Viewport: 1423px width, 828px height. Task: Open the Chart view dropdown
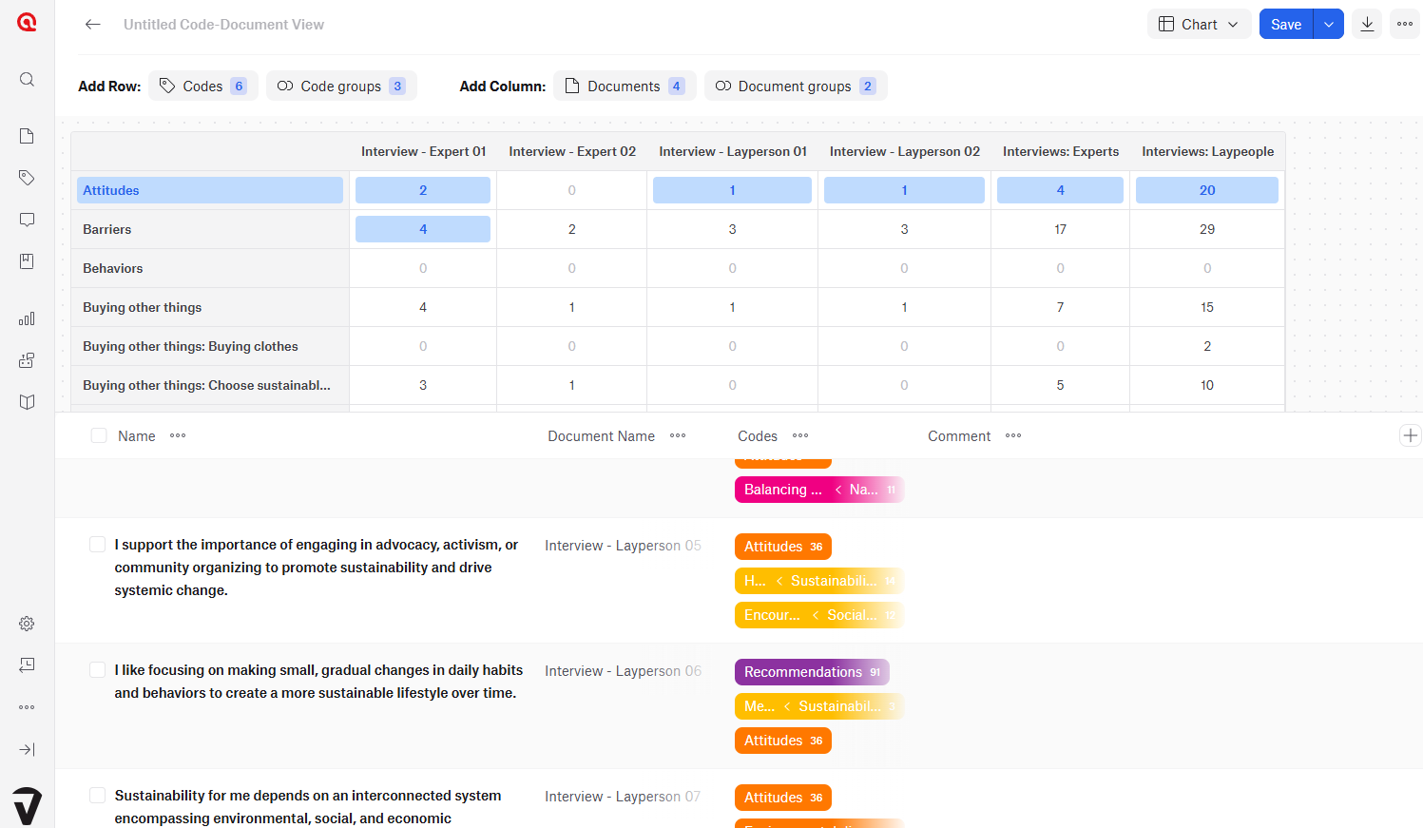(x=1200, y=24)
